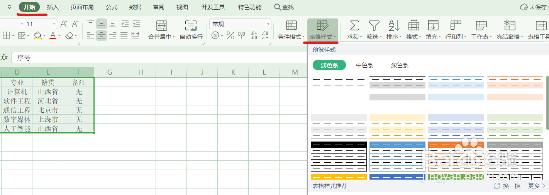Decrease font size with the A- icon
This screenshot has width=549, height=195.
pos(75,24)
